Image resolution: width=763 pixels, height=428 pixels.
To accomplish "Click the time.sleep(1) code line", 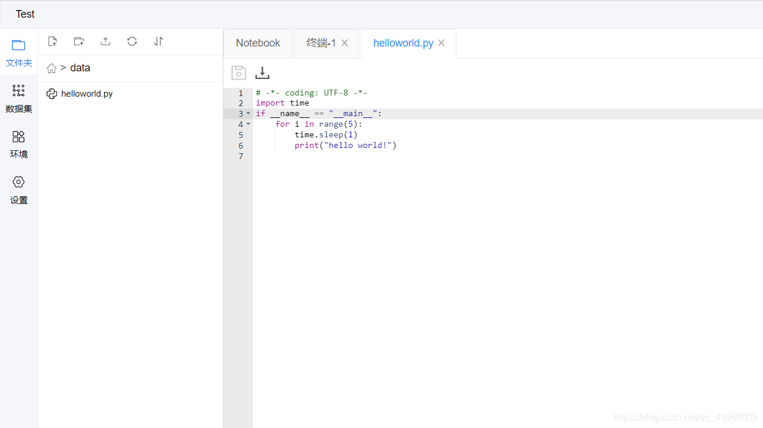I will point(326,135).
